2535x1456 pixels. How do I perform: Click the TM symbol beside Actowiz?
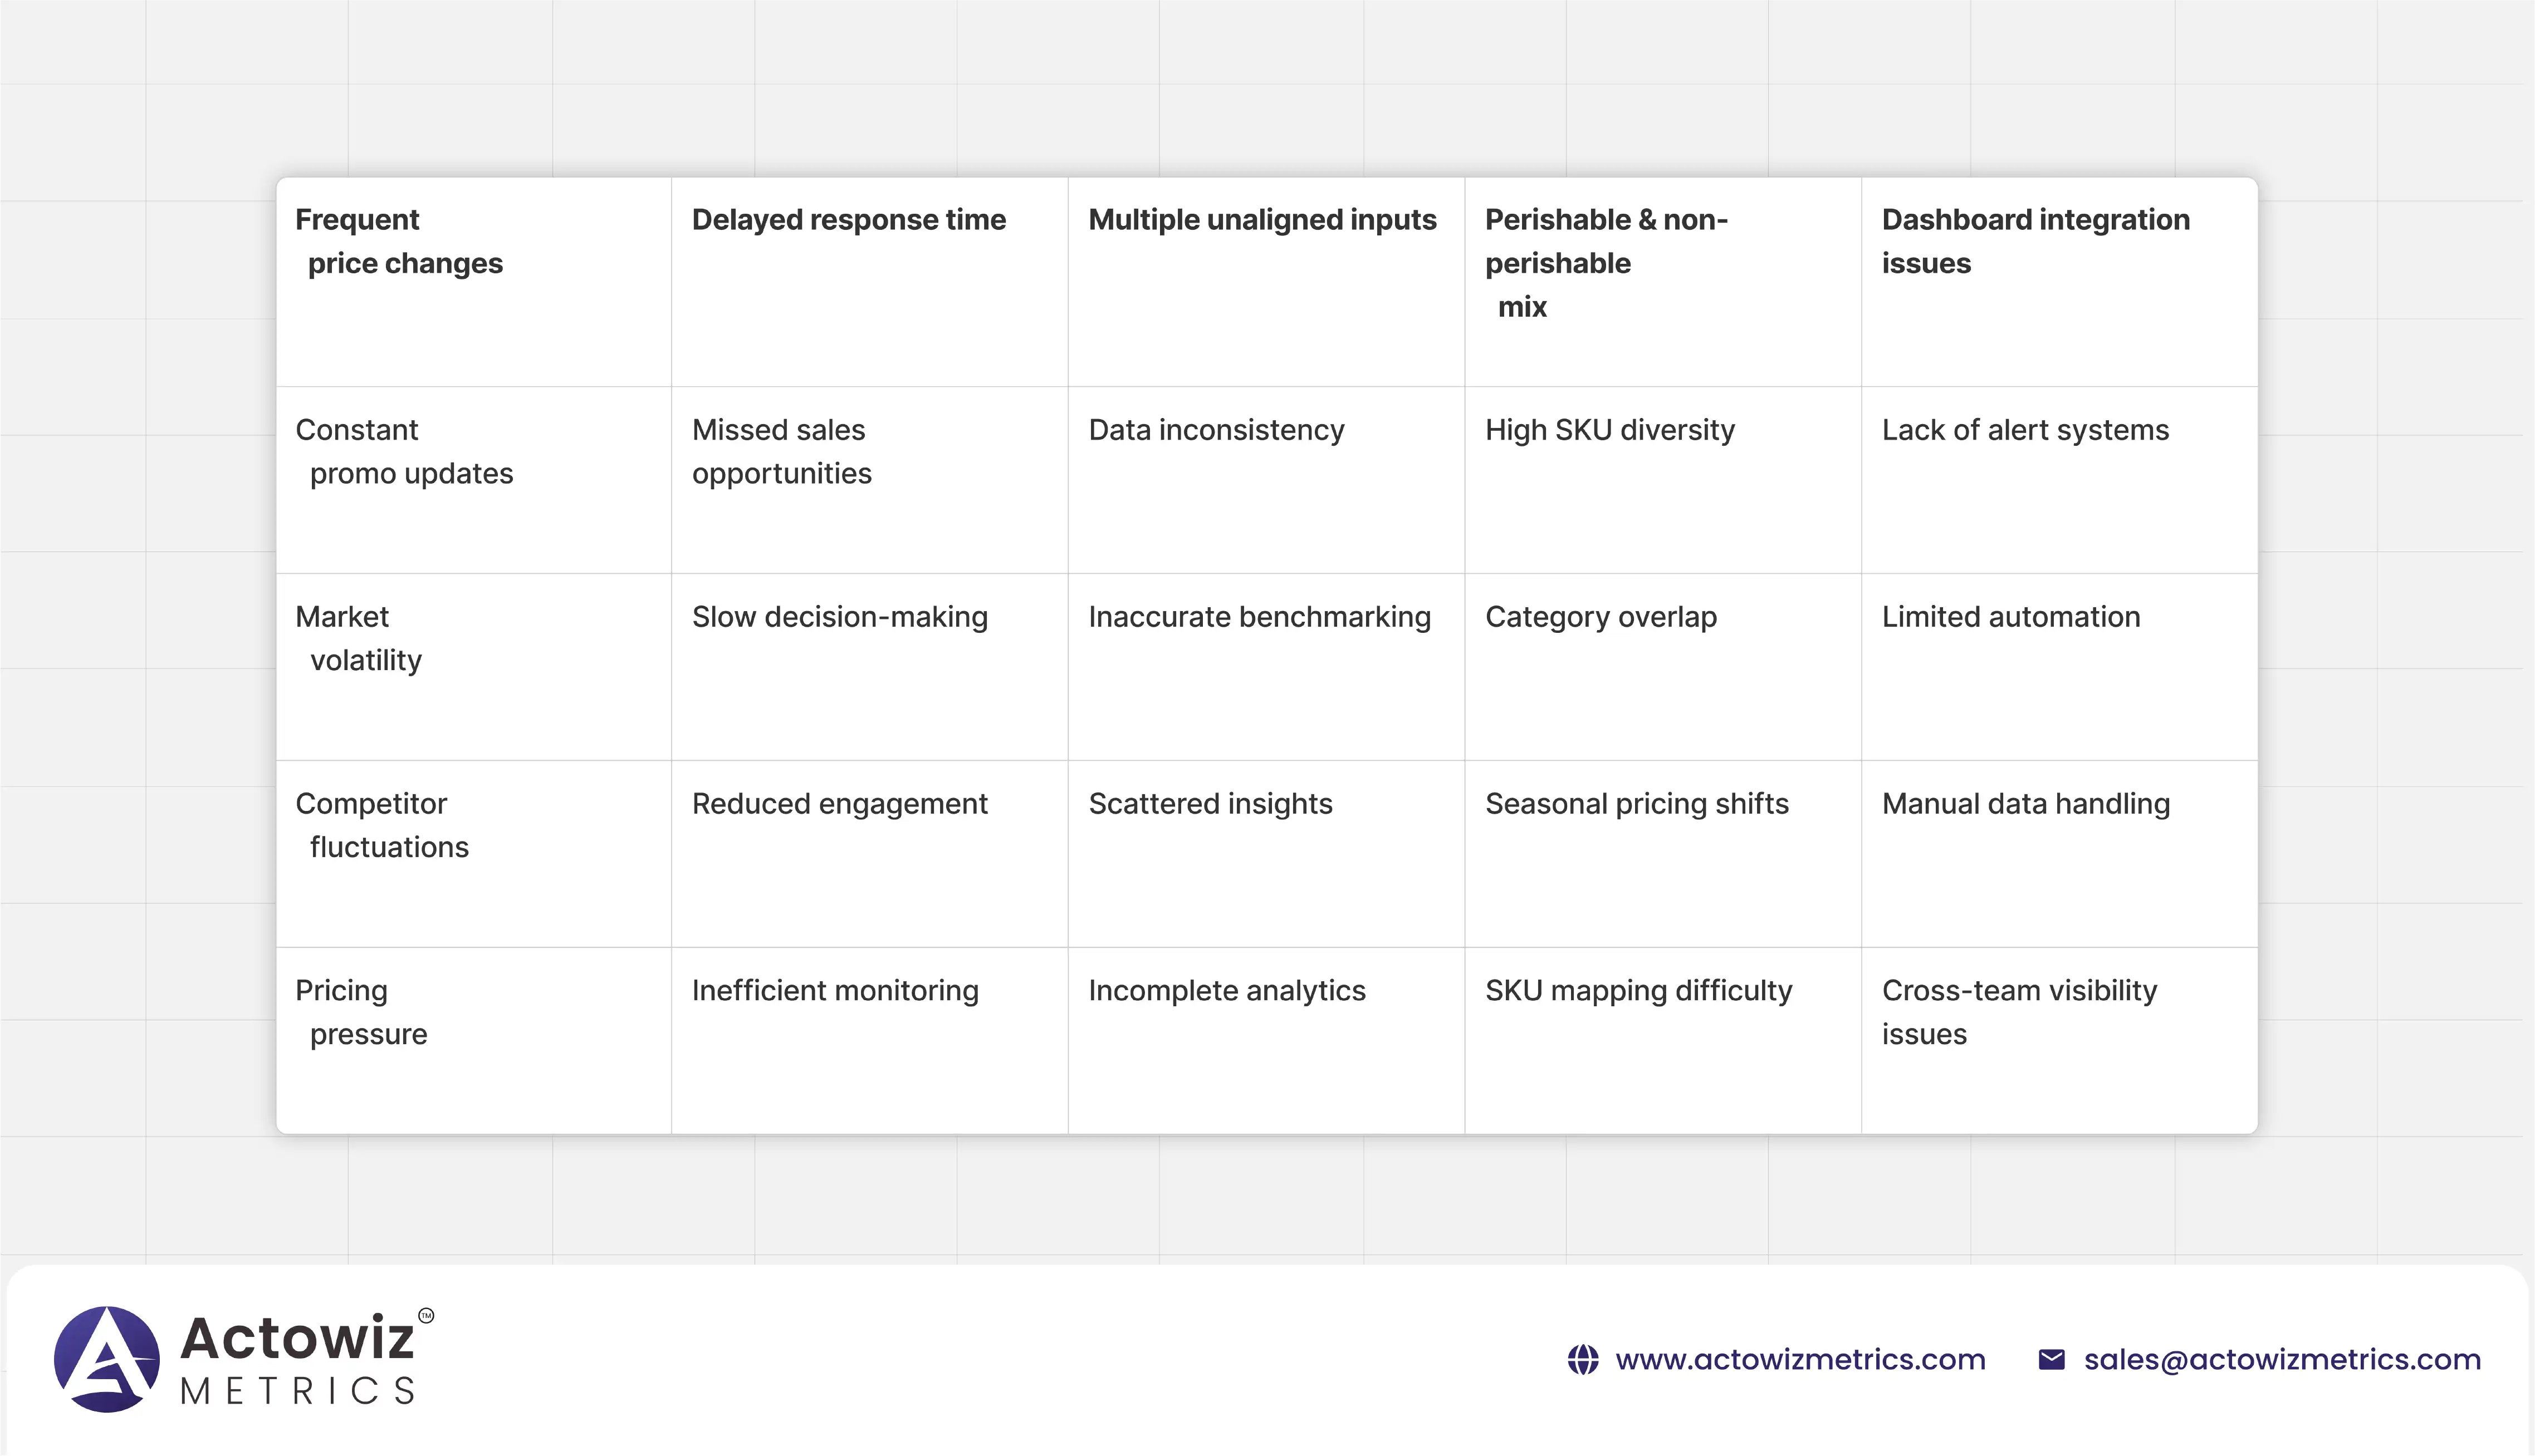coord(428,1316)
